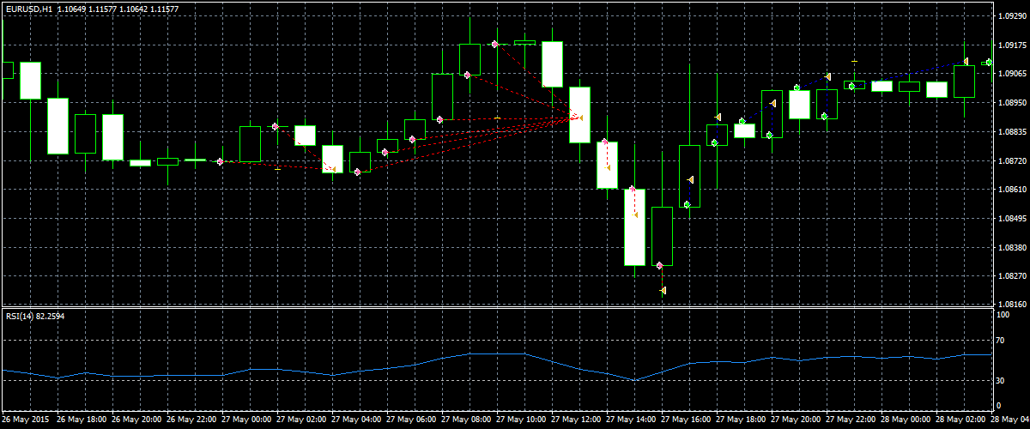Click the 26 May 22:00 time label
Screen dimensions: 1030x429
click(x=193, y=420)
